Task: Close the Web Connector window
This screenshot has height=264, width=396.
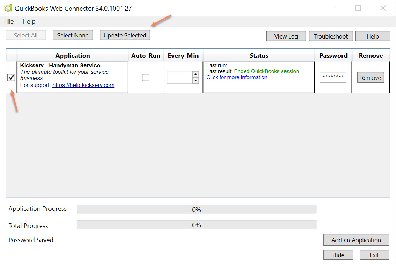Action: (x=383, y=8)
